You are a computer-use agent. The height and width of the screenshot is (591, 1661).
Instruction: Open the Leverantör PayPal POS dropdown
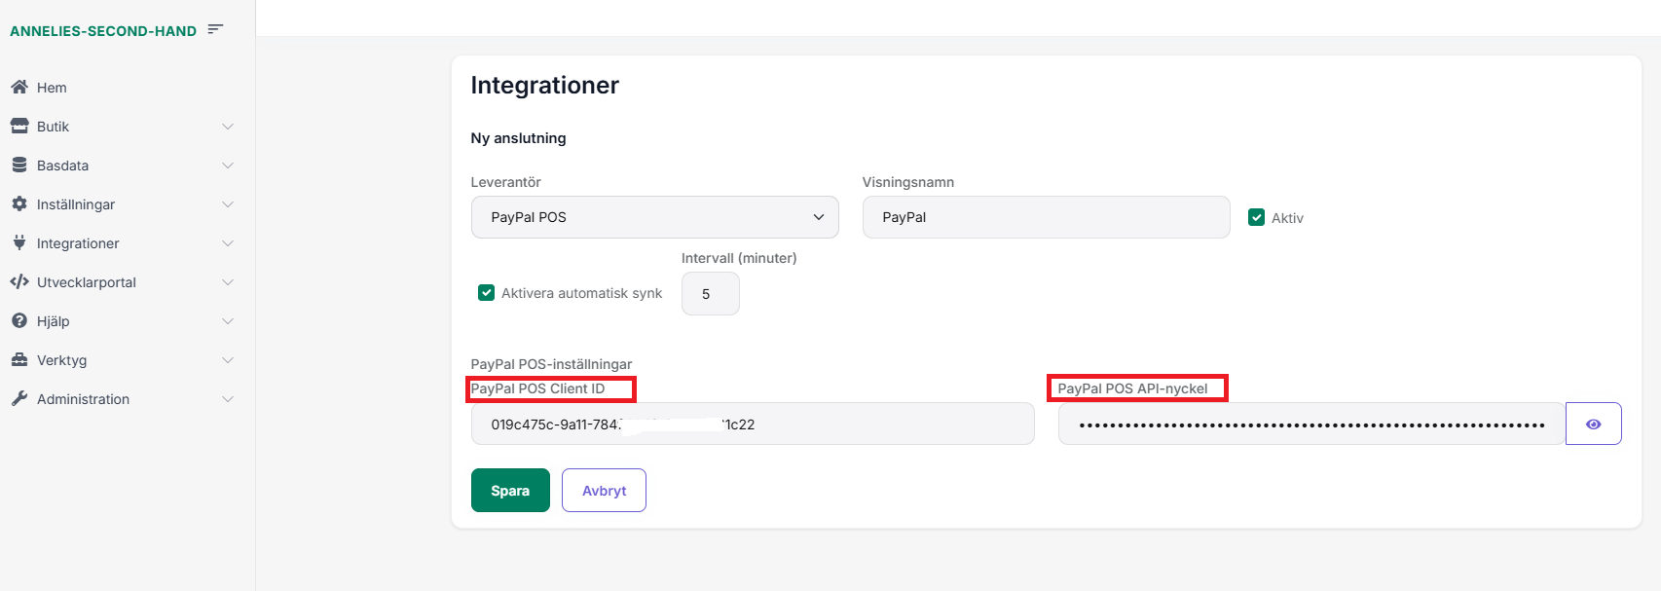point(654,217)
